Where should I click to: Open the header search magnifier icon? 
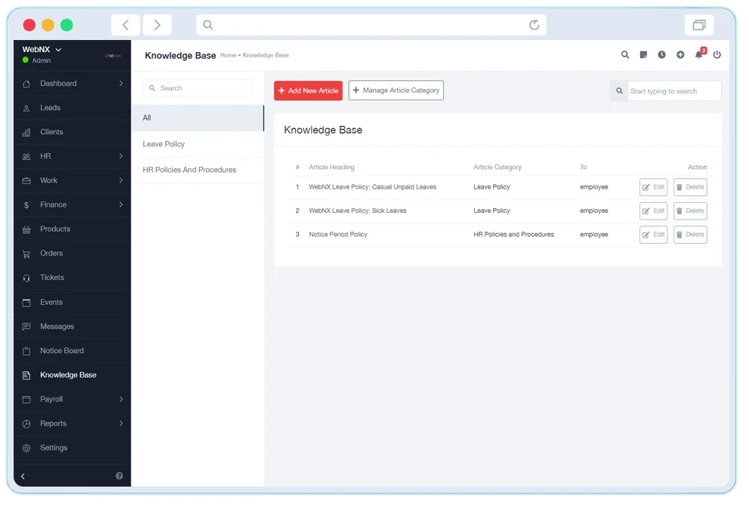[625, 55]
